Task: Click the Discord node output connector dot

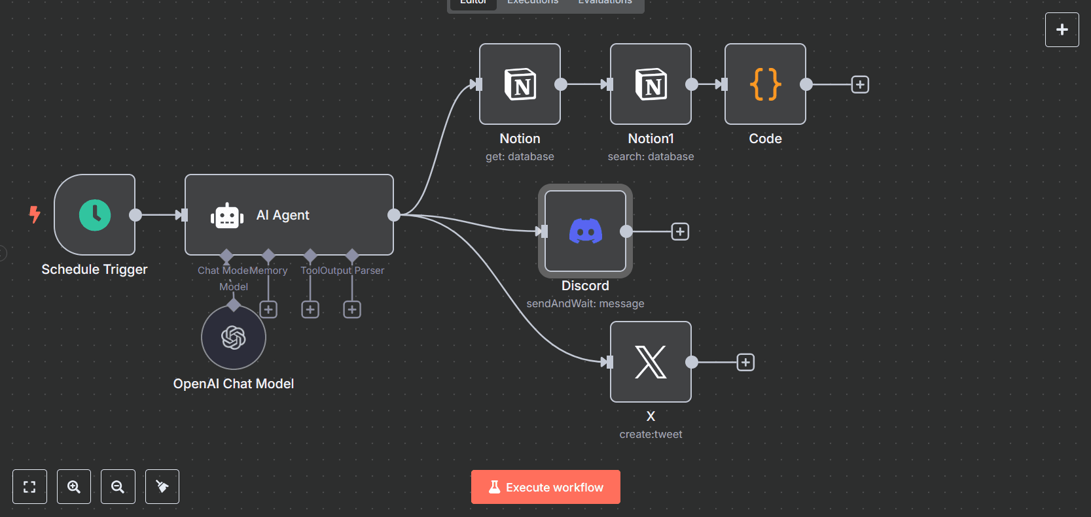Action: coord(626,231)
